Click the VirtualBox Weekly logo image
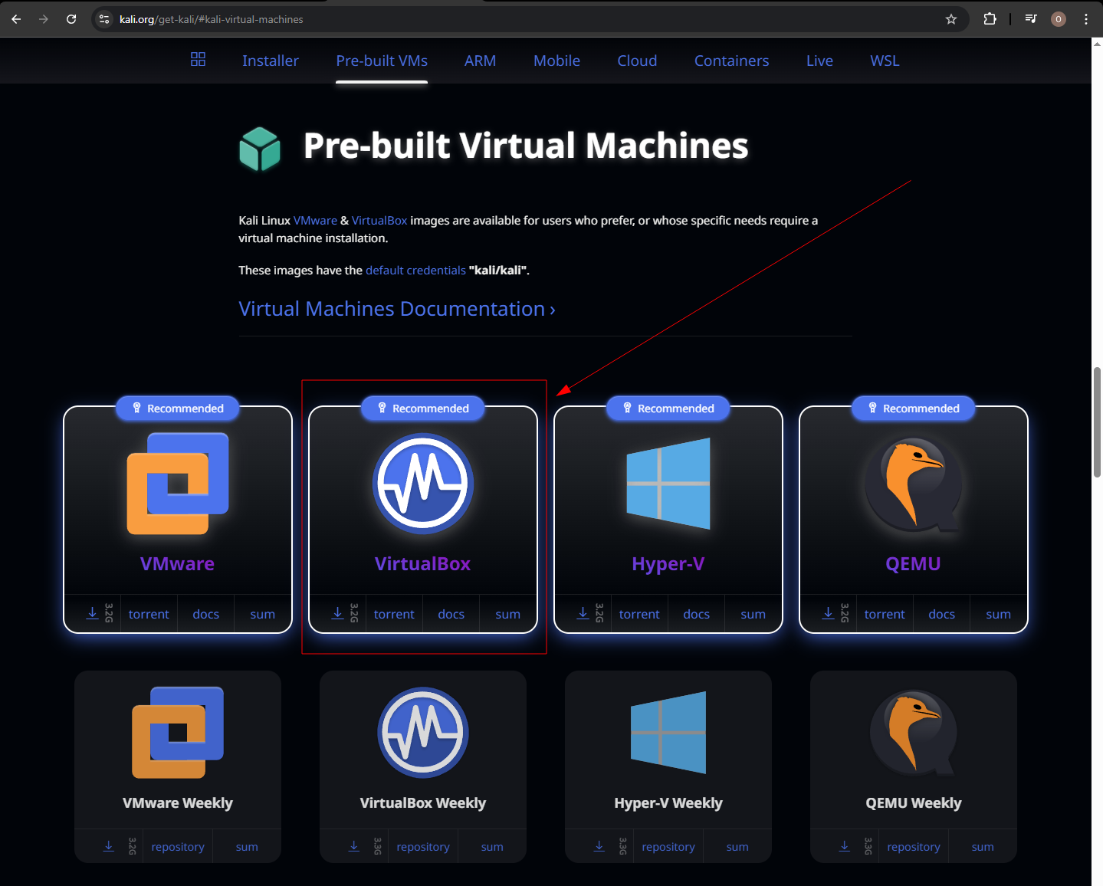1103x886 pixels. pyautogui.click(x=423, y=733)
